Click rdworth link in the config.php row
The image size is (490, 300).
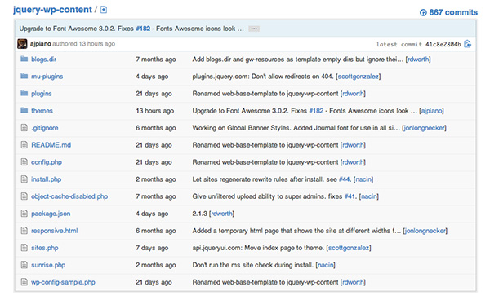pos(353,162)
